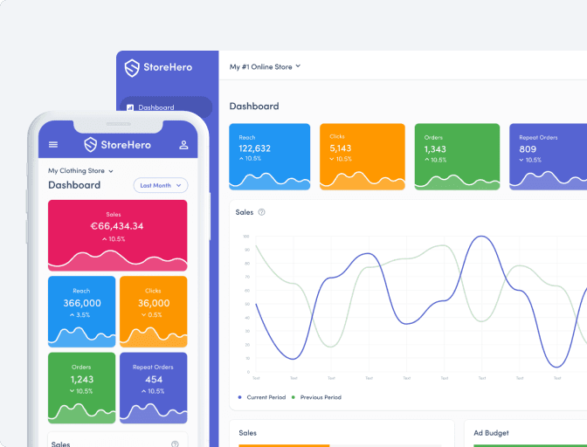The height and width of the screenshot is (447, 587).
Task: Click the 0.5% change under phone Clicks
Action: coord(152,315)
